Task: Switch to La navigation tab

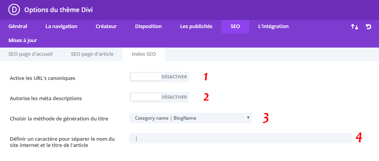Action: [61, 27]
